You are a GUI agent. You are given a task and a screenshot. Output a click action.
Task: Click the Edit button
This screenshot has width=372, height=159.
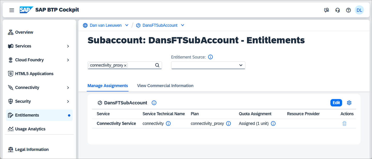tap(336, 103)
